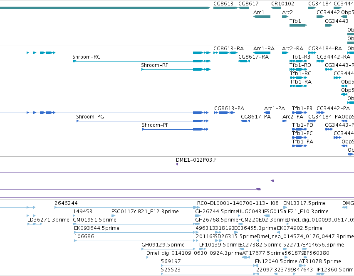Select the 525523 EST feature

pyautogui.click(x=210, y=274)
